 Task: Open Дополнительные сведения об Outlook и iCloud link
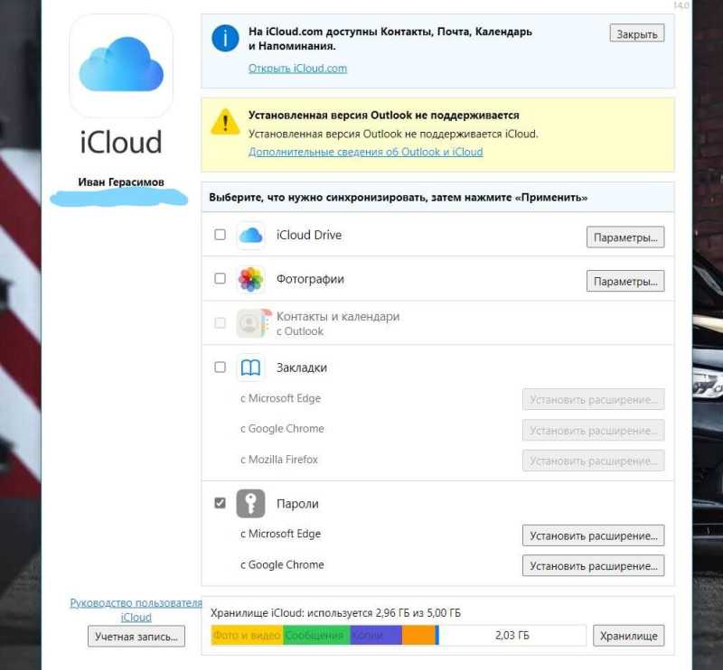click(366, 152)
